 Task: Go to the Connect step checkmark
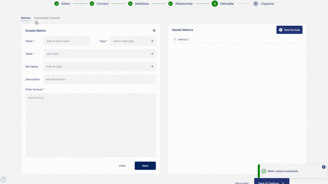[x=92, y=4]
